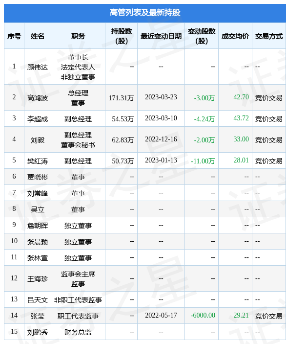Select the name 张林宣
Viewport: 286px width, 344px height.
[x=38, y=258]
